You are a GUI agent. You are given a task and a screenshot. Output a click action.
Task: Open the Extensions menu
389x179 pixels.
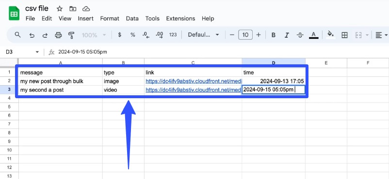click(180, 18)
